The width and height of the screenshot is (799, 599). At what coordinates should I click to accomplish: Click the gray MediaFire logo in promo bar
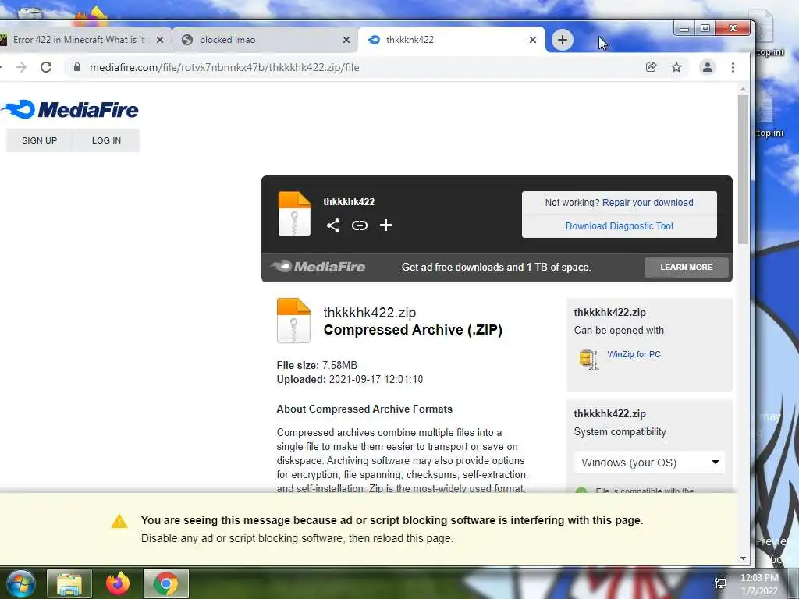[318, 267]
